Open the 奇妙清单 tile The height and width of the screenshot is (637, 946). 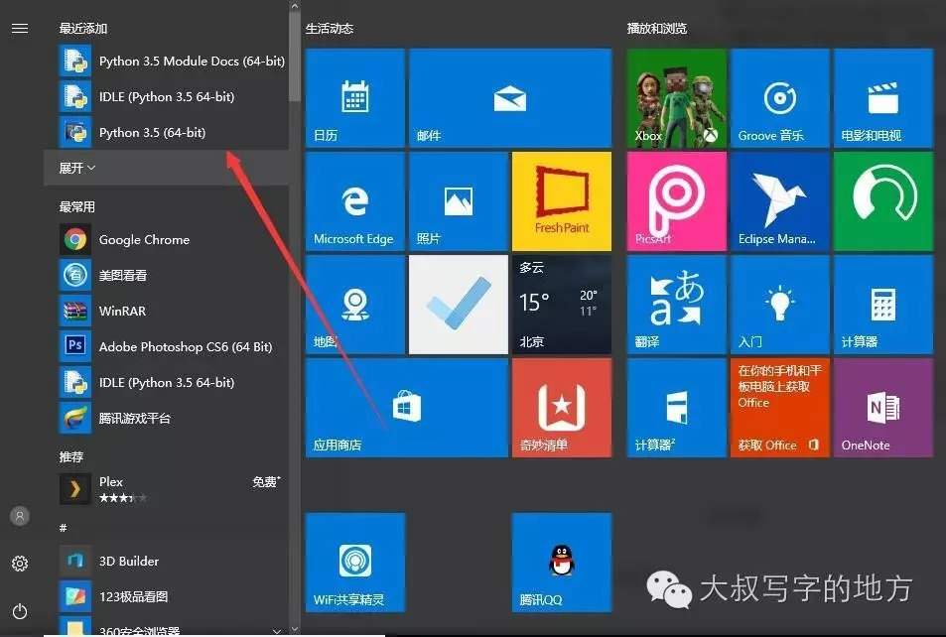tap(562, 408)
